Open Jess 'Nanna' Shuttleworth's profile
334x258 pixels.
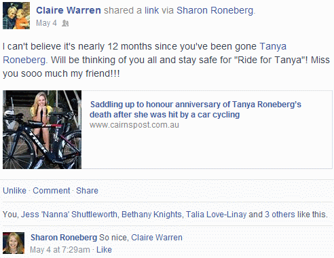tap(69, 215)
